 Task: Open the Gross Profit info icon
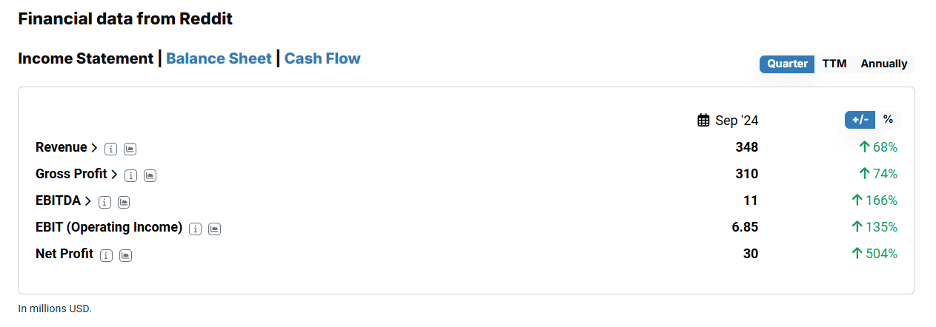[130, 175]
